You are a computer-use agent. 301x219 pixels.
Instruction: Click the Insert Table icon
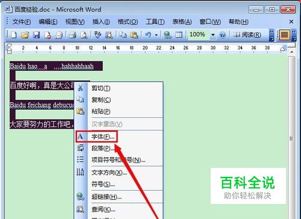pos(179,35)
